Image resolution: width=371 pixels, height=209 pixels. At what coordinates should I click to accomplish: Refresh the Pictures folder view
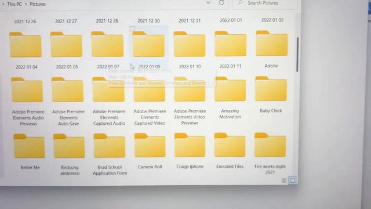point(221,2)
